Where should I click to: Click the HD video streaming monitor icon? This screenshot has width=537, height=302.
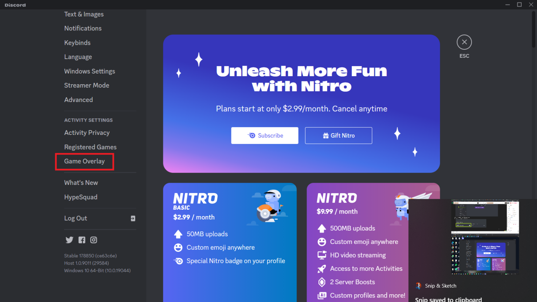[x=322, y=255]
